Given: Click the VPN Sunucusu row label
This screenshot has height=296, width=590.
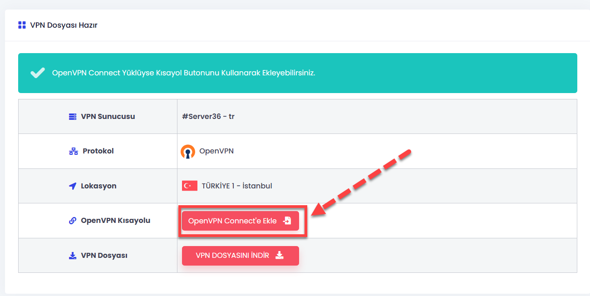Looking at the screenshot, I should 108,117.
